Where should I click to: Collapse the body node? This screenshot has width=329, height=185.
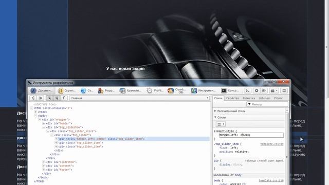(35, 116)
